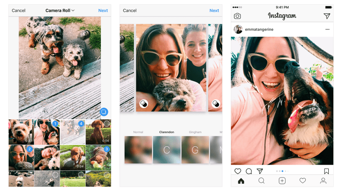Create new post with plus icon
This screenshot has height=192, width=342.
click(282, 181)
